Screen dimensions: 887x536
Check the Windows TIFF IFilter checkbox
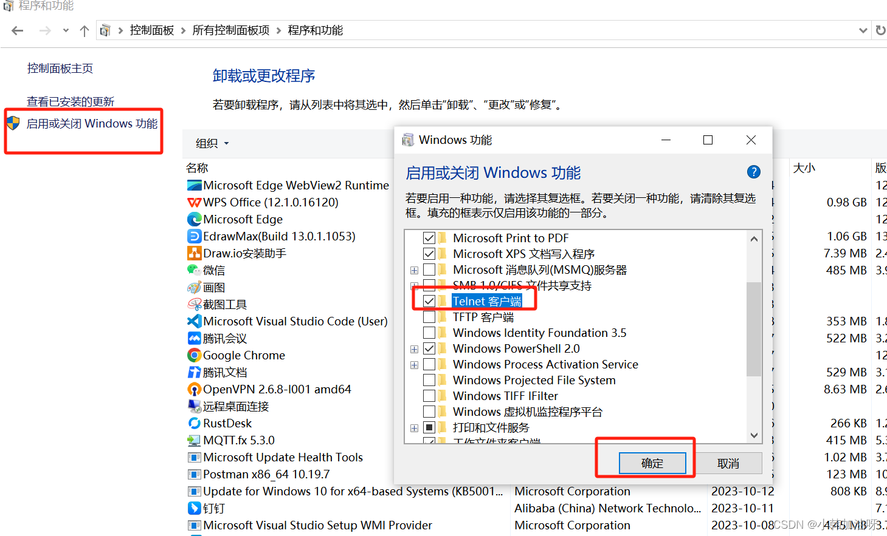(x=429, y=396)
